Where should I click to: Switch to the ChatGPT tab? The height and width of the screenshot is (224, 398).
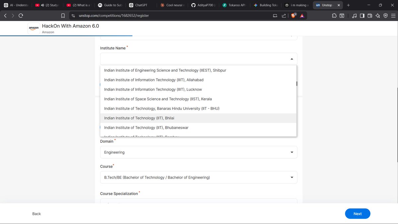coord(141,5)
